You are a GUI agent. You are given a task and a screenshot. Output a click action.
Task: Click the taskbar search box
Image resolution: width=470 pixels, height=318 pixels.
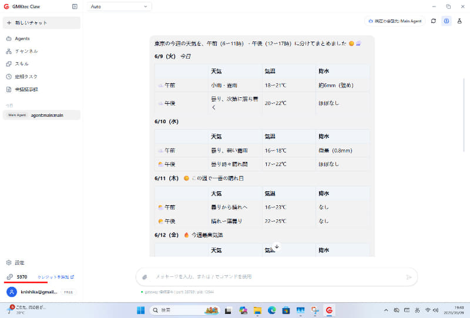coord(185,310)
